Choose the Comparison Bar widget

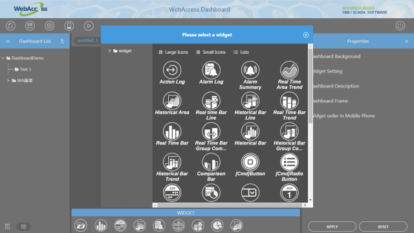click(211, 167)
